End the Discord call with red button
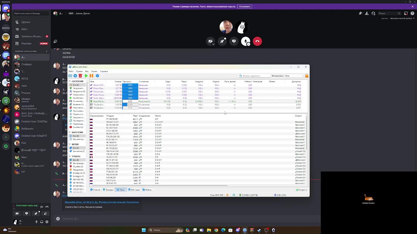This screenshot has width=417, height=234. (257, 41)
